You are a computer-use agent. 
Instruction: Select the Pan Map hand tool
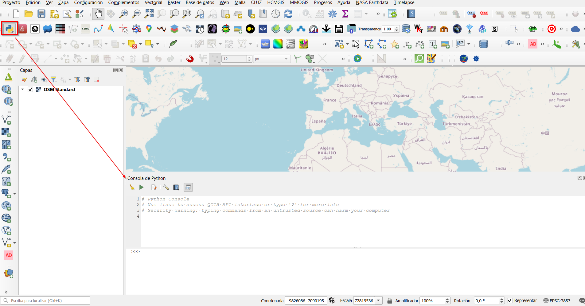click(98, 14)
